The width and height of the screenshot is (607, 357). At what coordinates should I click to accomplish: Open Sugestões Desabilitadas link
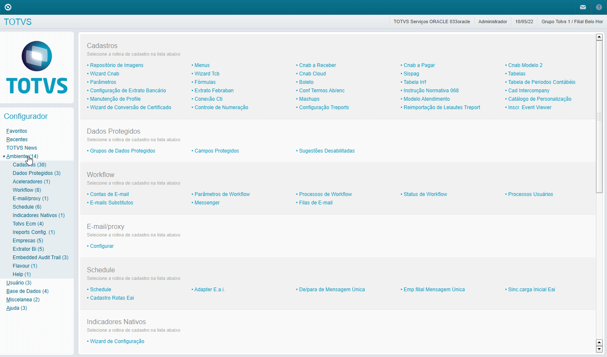coord(327,151)
